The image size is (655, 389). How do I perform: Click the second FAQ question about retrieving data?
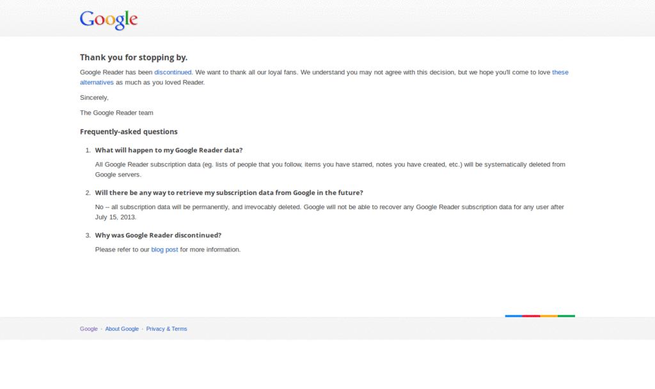click(x=229, y=193)
